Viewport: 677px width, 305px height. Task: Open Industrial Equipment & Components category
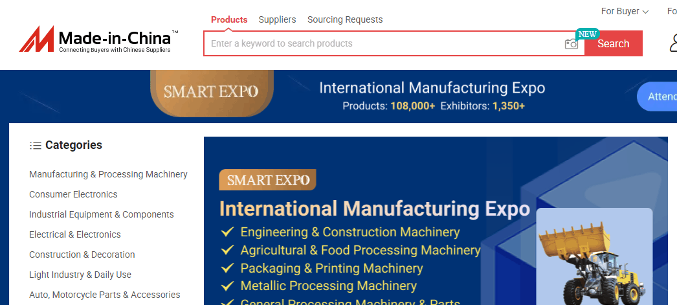click(102, 214)
